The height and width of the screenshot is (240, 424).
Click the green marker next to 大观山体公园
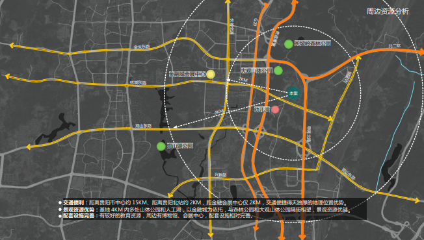278,71
